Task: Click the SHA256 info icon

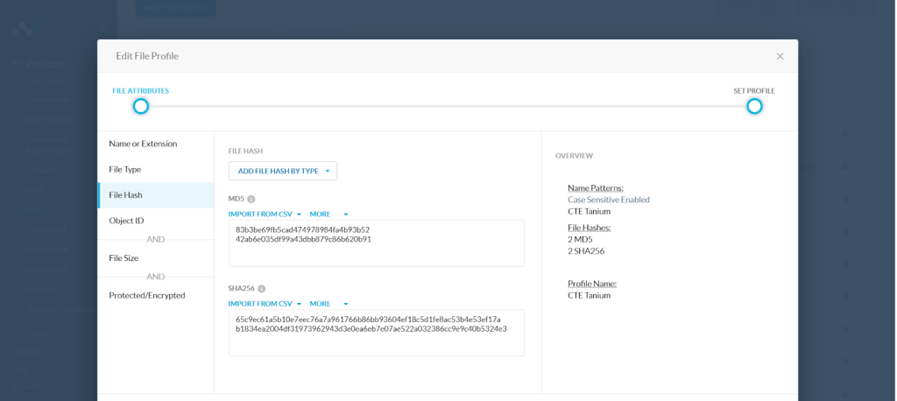Action: 261,289
